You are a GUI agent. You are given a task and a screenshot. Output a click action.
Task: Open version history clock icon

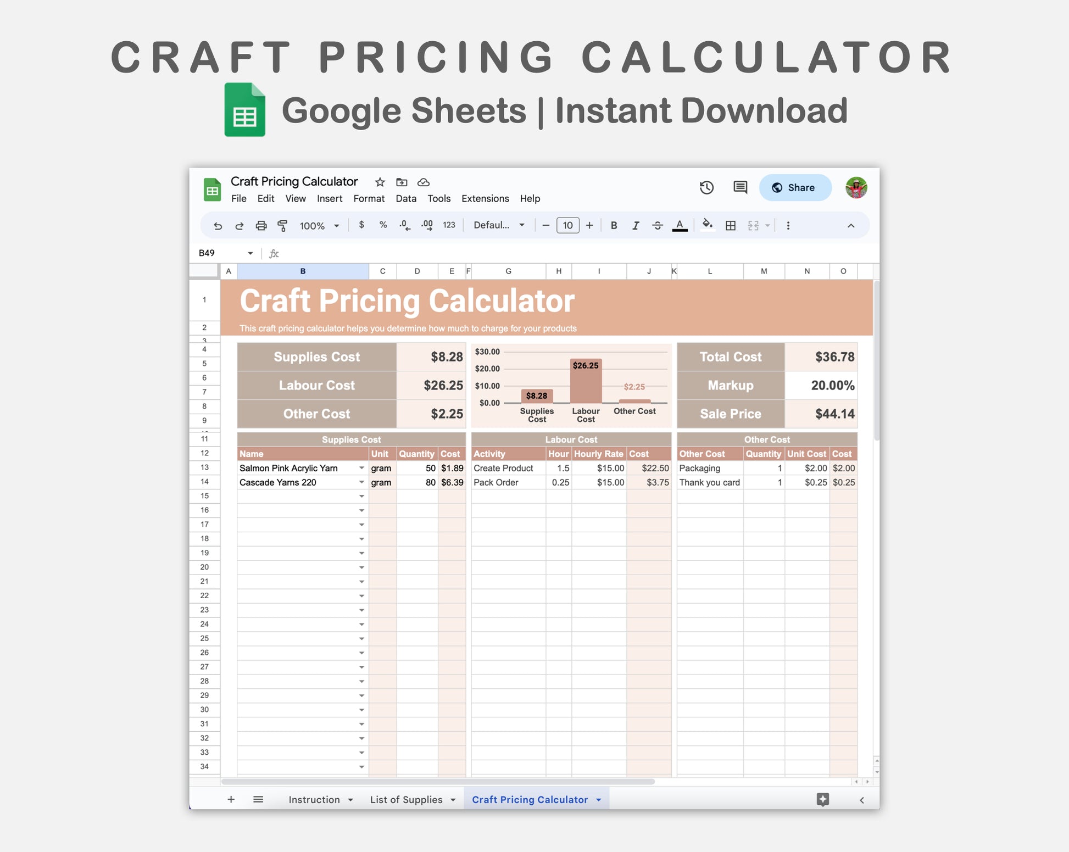click(x=706, y=188)
